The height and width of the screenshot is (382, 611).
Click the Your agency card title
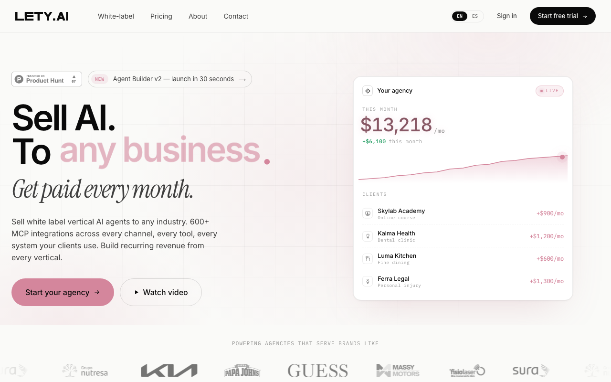tap(395, 91)
